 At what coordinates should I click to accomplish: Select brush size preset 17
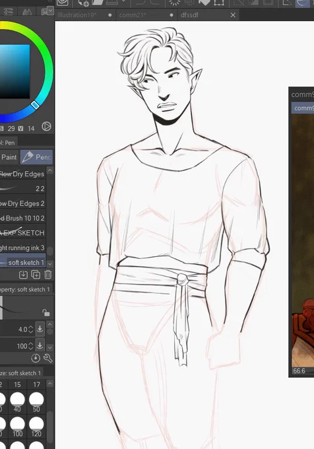[36, 384]
